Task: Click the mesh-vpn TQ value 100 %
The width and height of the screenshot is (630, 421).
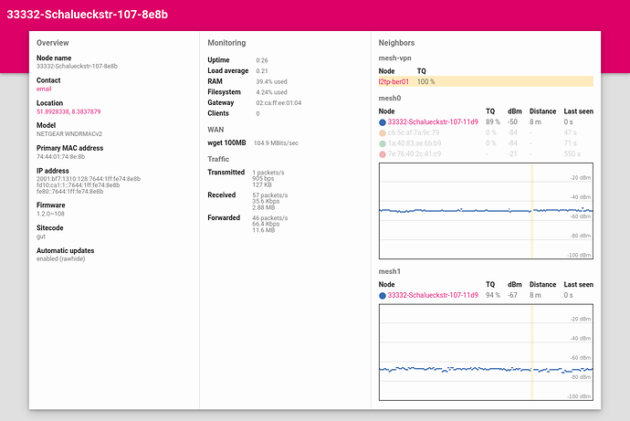Action: point(425,81)
